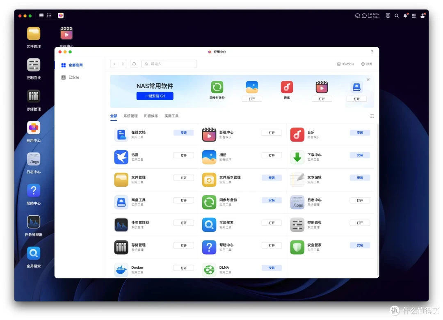Open user account icon in top bar
This screenshot has height=320, width=443.
pyautogui.click(x=422, y=16)
